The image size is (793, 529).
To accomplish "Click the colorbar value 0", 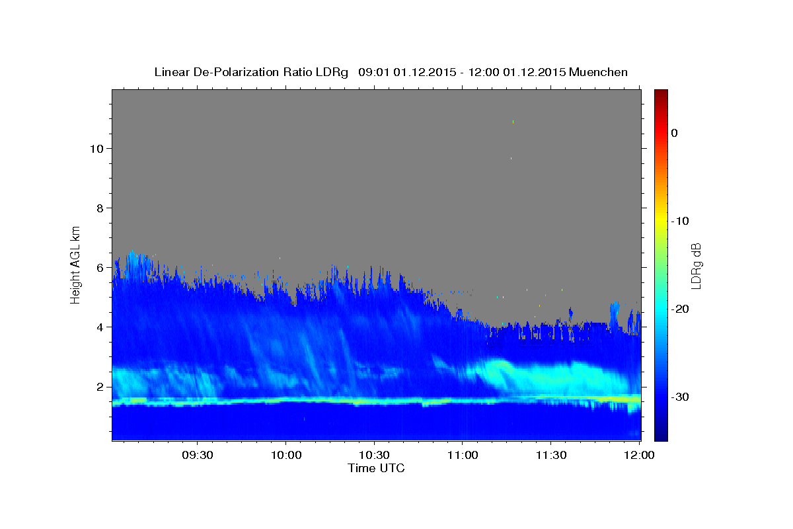I will point(674,133).
